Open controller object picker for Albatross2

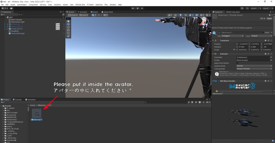pos(271,57)
